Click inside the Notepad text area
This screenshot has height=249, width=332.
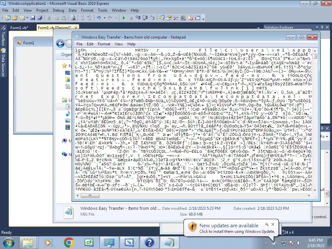pos(194,120)
